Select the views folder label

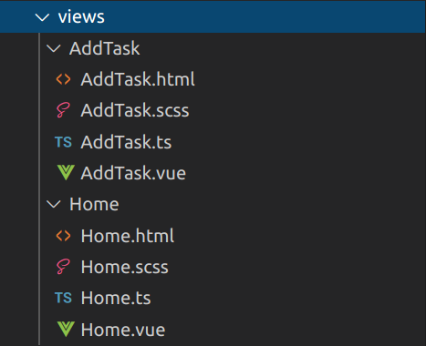click(81, 16)
